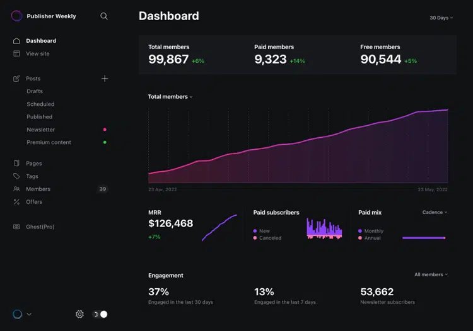This screenshot has height=331, width=473.
Task: Go to Drafts under Posts
Action: click(35, 91)
